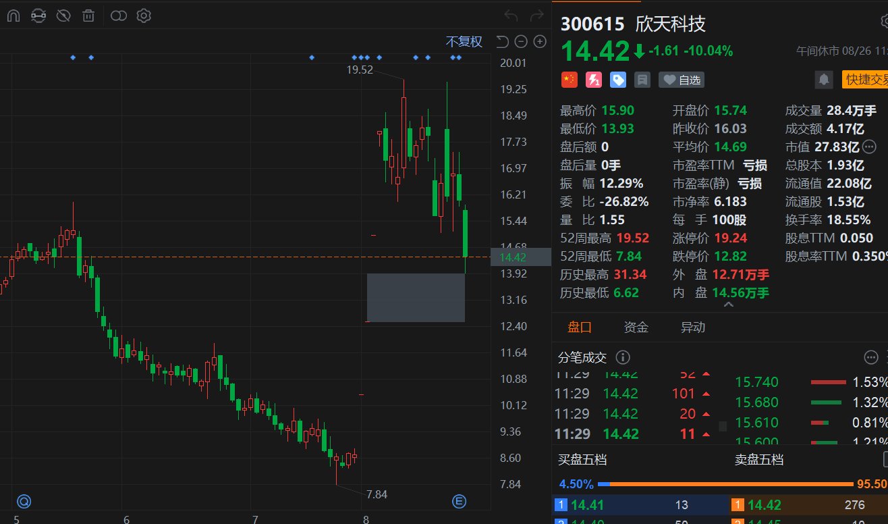The image size is (888, 524).
Task: Click the 15.680 price distribution row
Action: (x=811, y=402)
